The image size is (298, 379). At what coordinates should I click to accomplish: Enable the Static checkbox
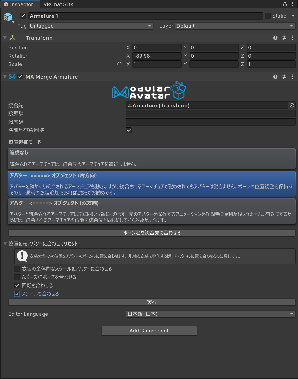(x=268, y=16)
